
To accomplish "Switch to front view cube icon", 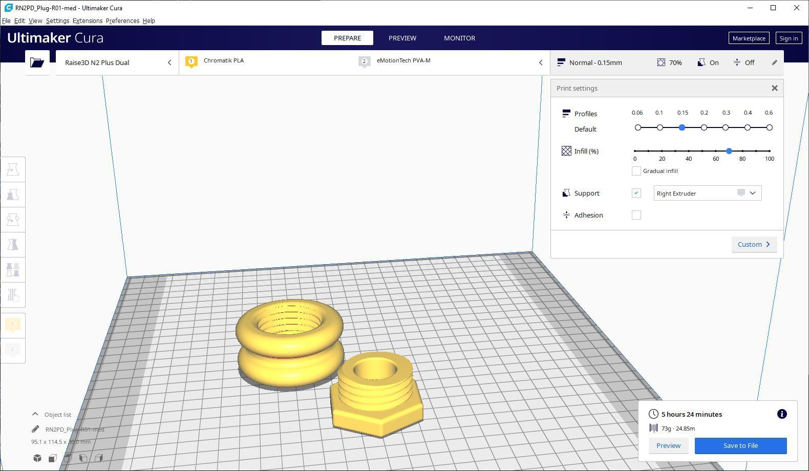I will pyautogui.click(x=53, y=458).
